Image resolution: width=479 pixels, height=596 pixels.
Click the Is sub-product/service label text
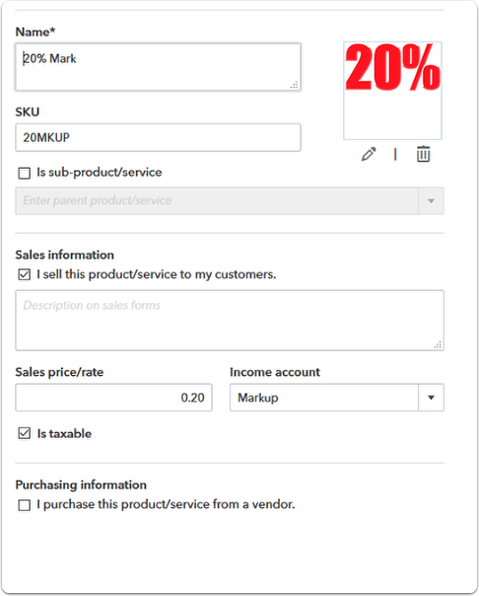100,172
